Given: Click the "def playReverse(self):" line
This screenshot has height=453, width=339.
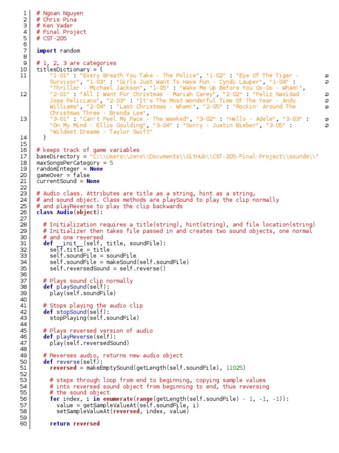Looking at the screenshot, I should 79,337.
